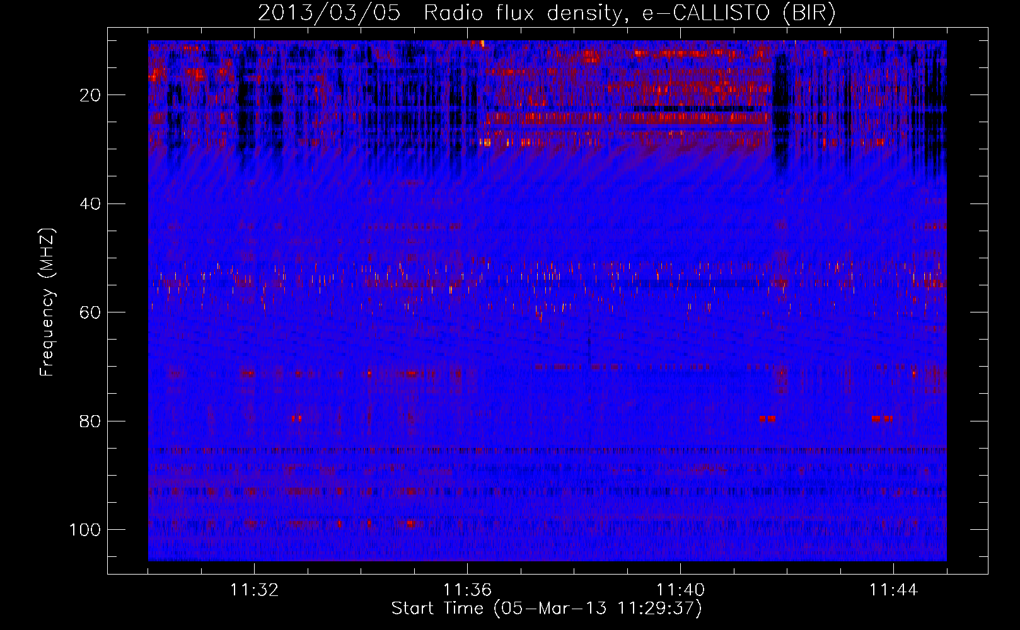The width and height of the screenshot is (1020, 630).
Task: Click the 11:32 time tick label
Action: coord(254,590)
